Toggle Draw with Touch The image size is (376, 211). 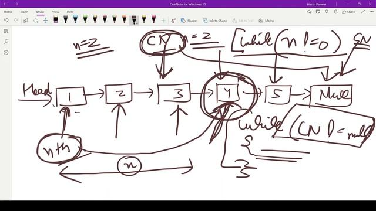tap(173, 21)
